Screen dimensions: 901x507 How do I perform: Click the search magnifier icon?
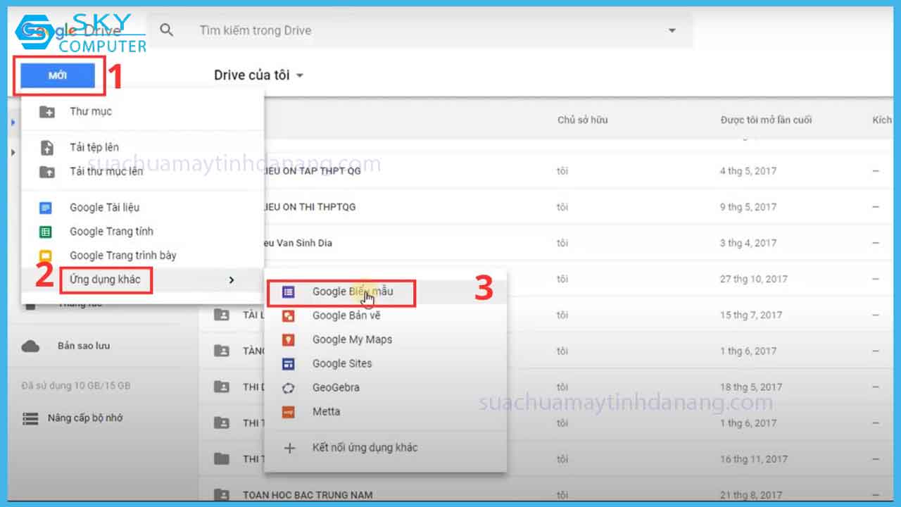166,30
